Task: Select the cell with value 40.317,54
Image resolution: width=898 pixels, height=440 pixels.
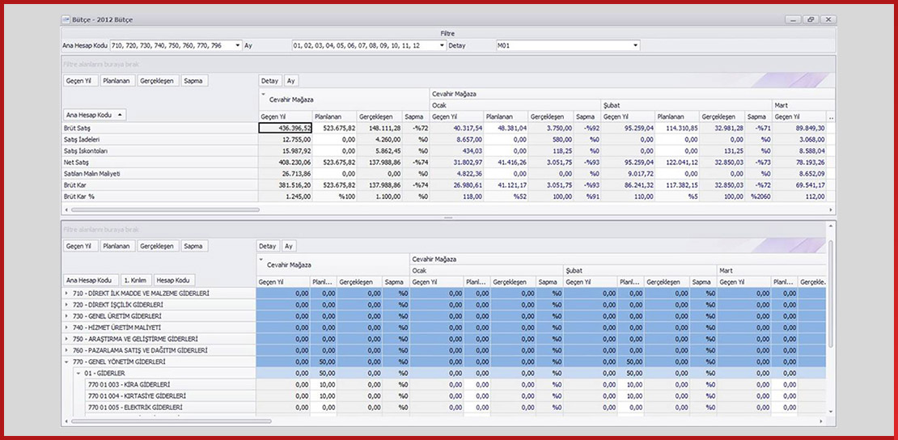Action: click(x=457, y=129)
